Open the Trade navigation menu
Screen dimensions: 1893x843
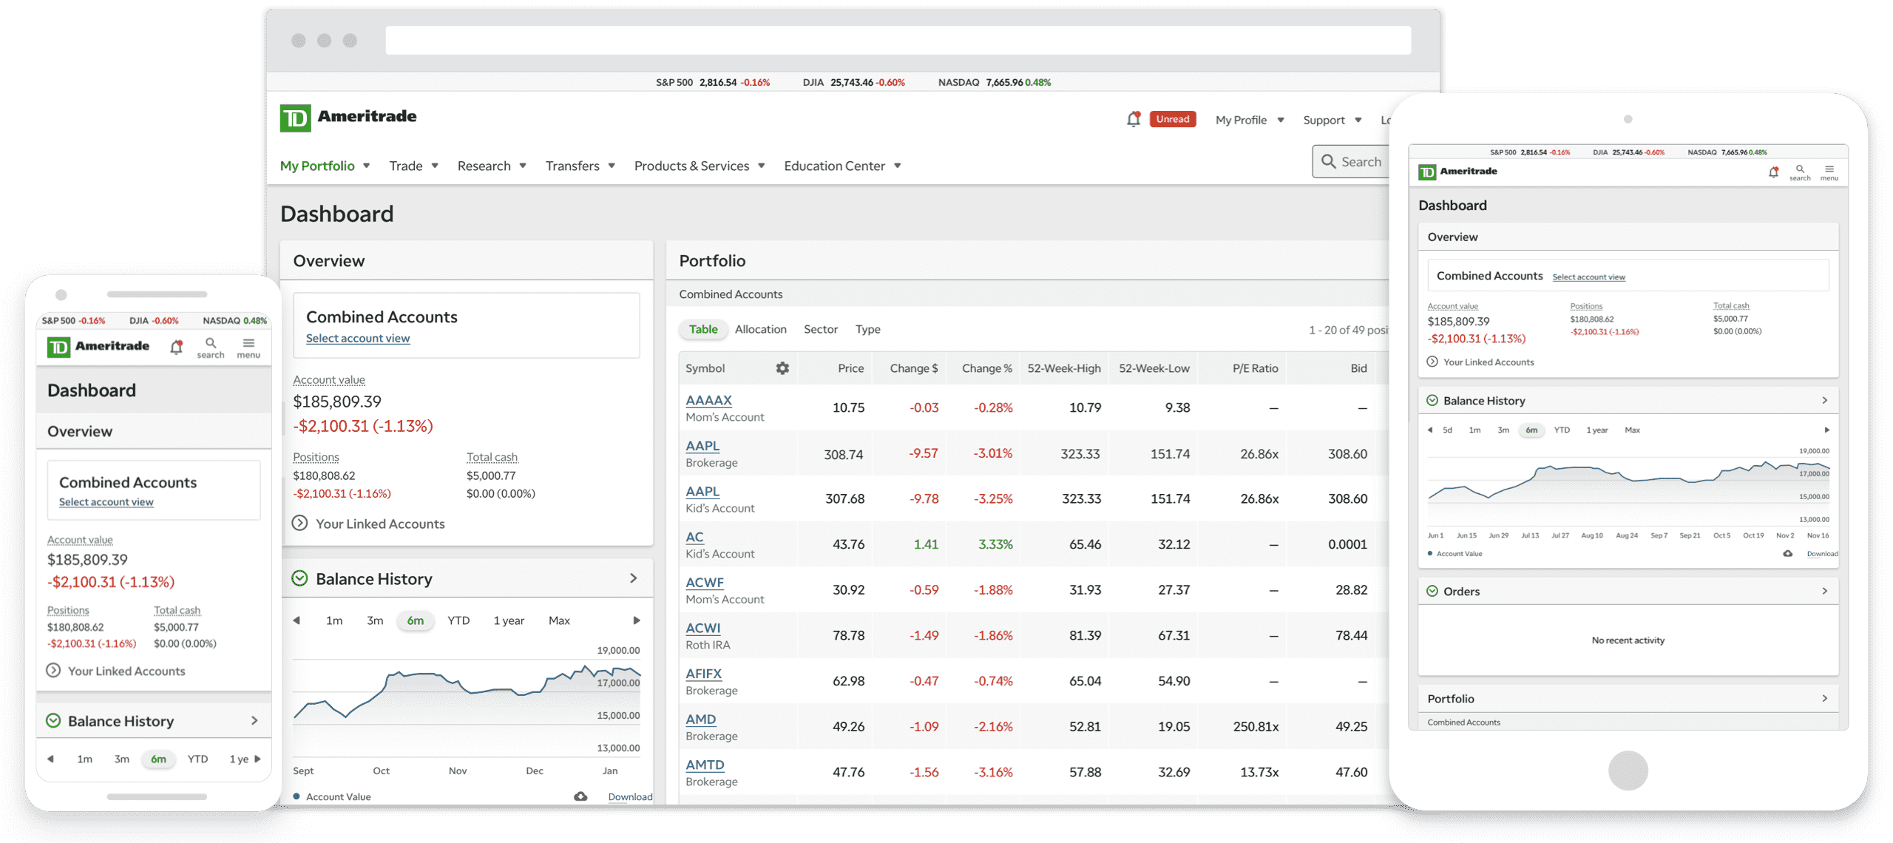(x=413, y=166)
